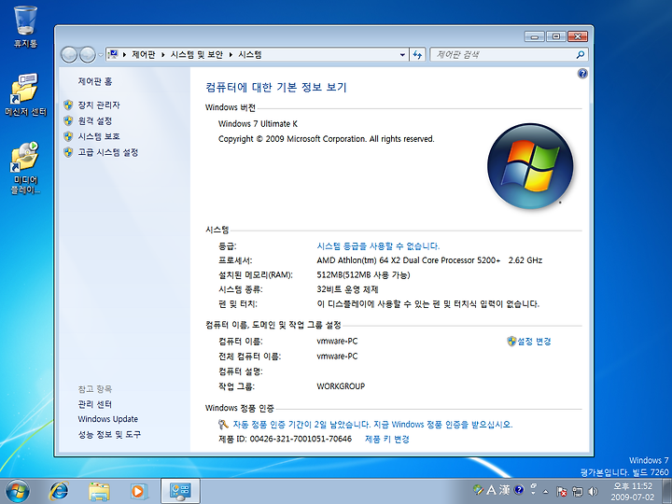672x504 pixels.
Task: Click the Forward navigation arrow button
Action: click(88, 55)
